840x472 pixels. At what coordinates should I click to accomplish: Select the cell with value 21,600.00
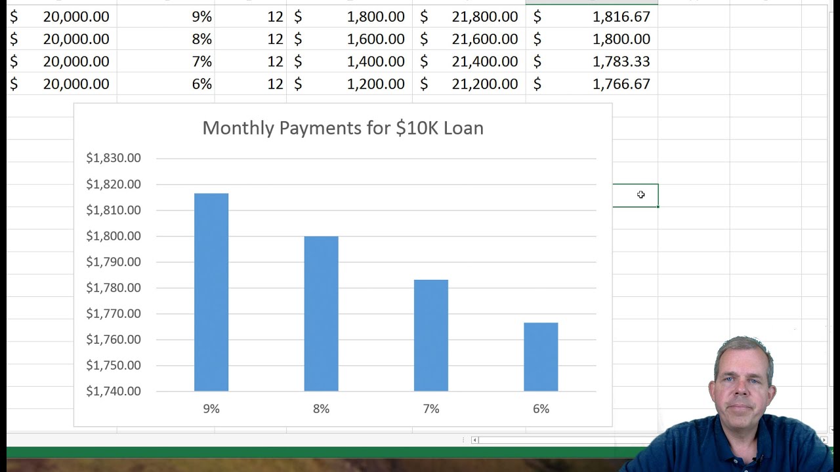coord(469,39)
